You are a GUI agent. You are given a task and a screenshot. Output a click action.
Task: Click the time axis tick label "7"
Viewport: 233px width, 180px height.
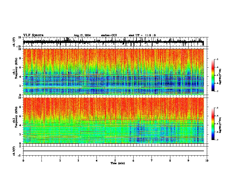click(x=152, y=161)
